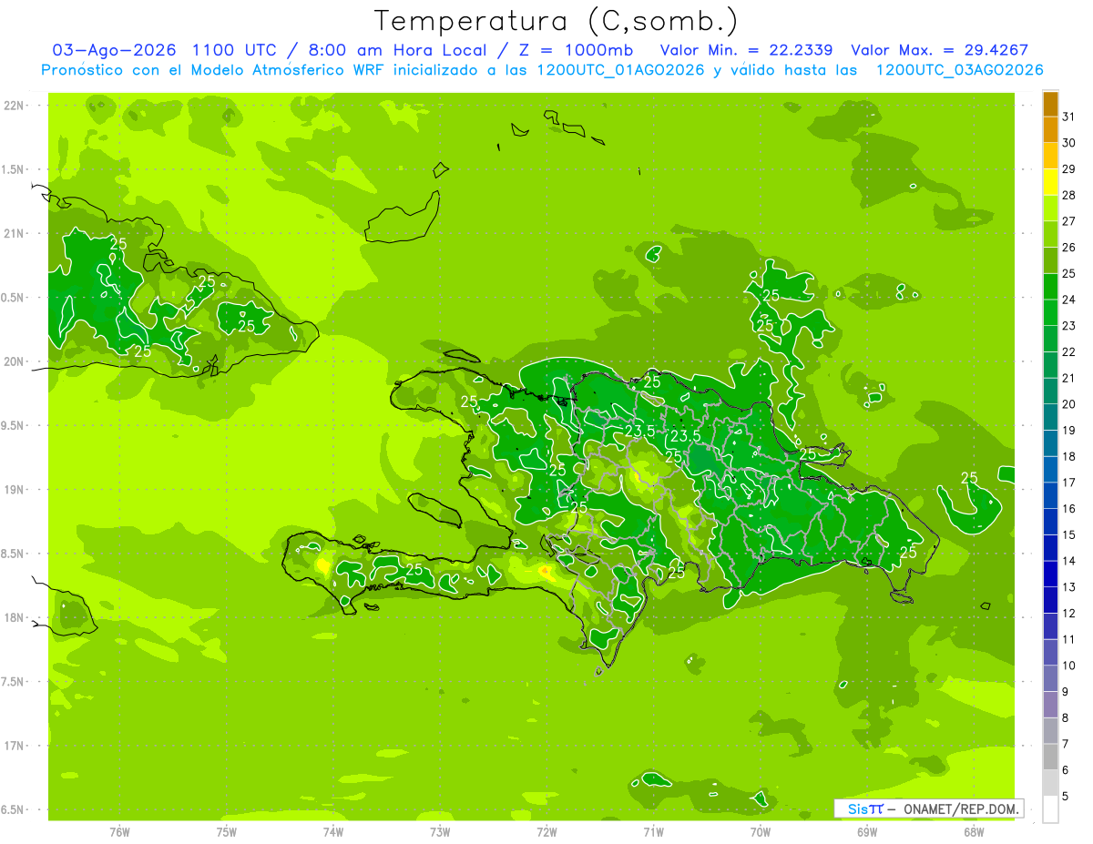Screen dimensions: 1093x844
Task: Click the "21N" latitude label
Action: [13, 233]
